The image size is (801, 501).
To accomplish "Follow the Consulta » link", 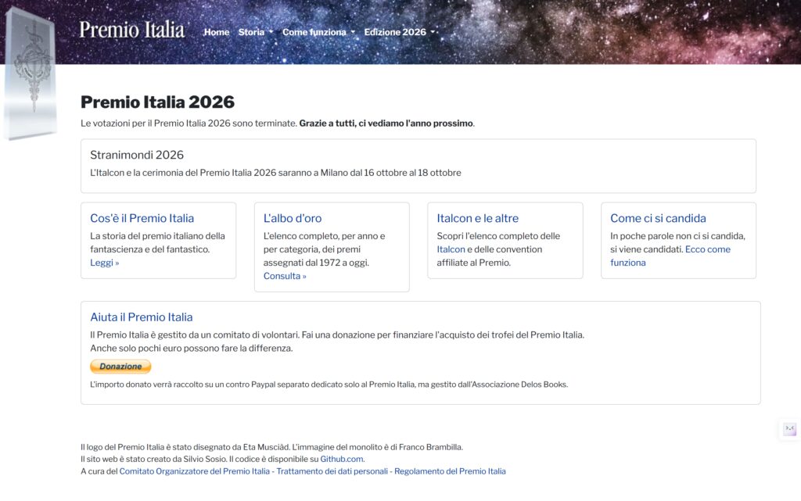I will coord(285,276).
